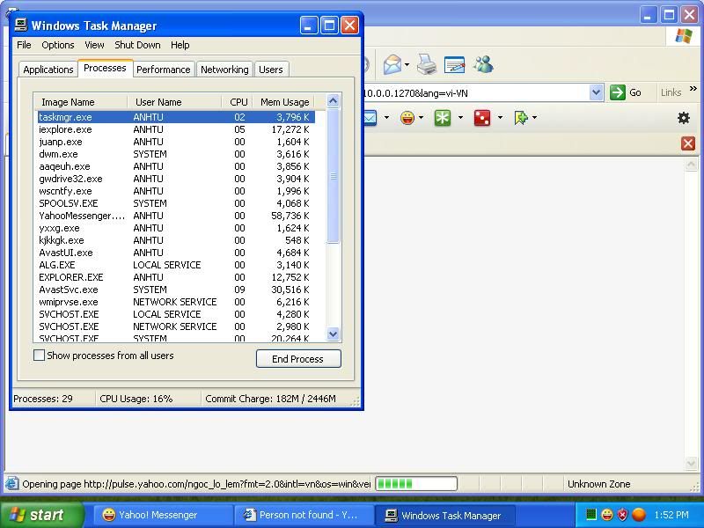This screenshot has height=528, width=704.
Task: Open the gear settings icon in browser toolbar
Action: coord(684,118)
